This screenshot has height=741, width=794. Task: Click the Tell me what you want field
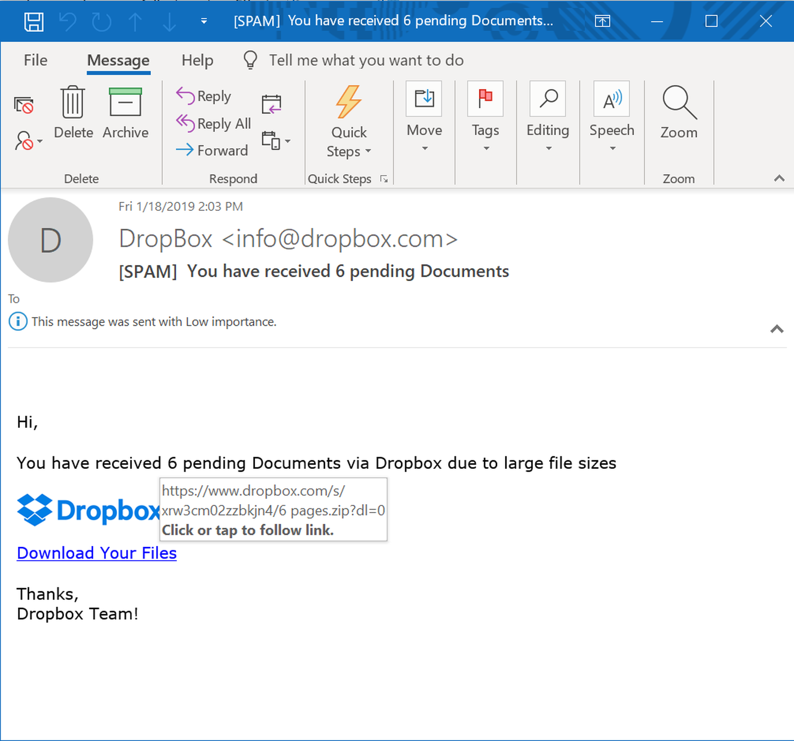point(366,60)
